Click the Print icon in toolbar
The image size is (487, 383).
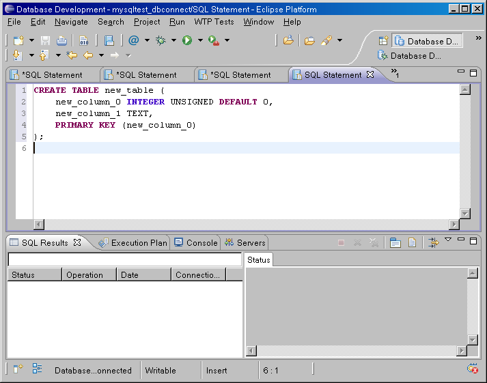click(61, 40)
